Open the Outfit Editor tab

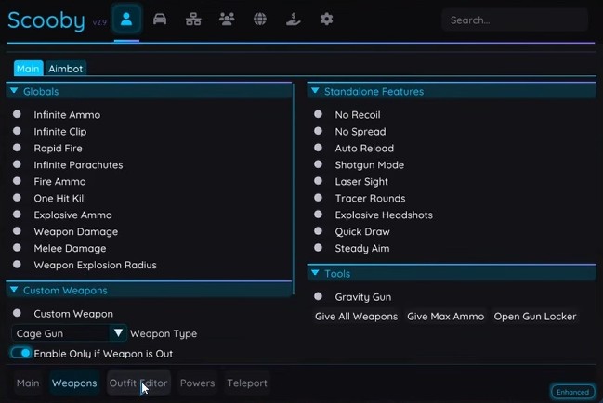pos(138,383)
